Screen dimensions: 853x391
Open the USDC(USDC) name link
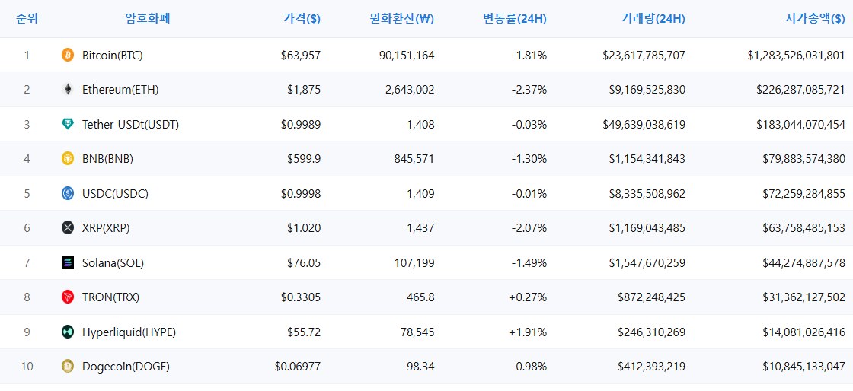(x=115, y=193)
